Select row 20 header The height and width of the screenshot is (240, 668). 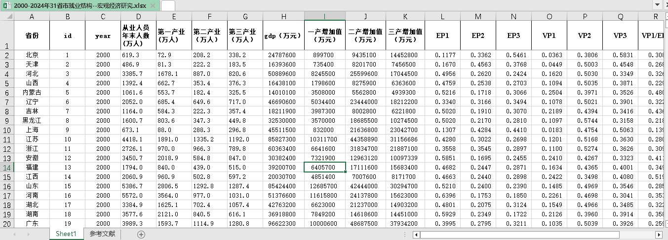(7, 224)
